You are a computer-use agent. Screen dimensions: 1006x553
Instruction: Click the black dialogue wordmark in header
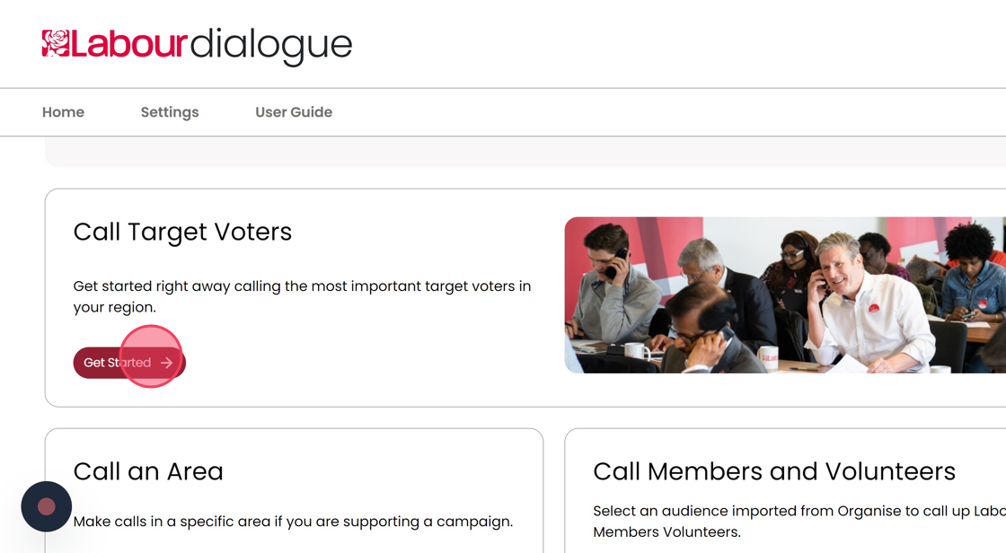click(271, 45)
